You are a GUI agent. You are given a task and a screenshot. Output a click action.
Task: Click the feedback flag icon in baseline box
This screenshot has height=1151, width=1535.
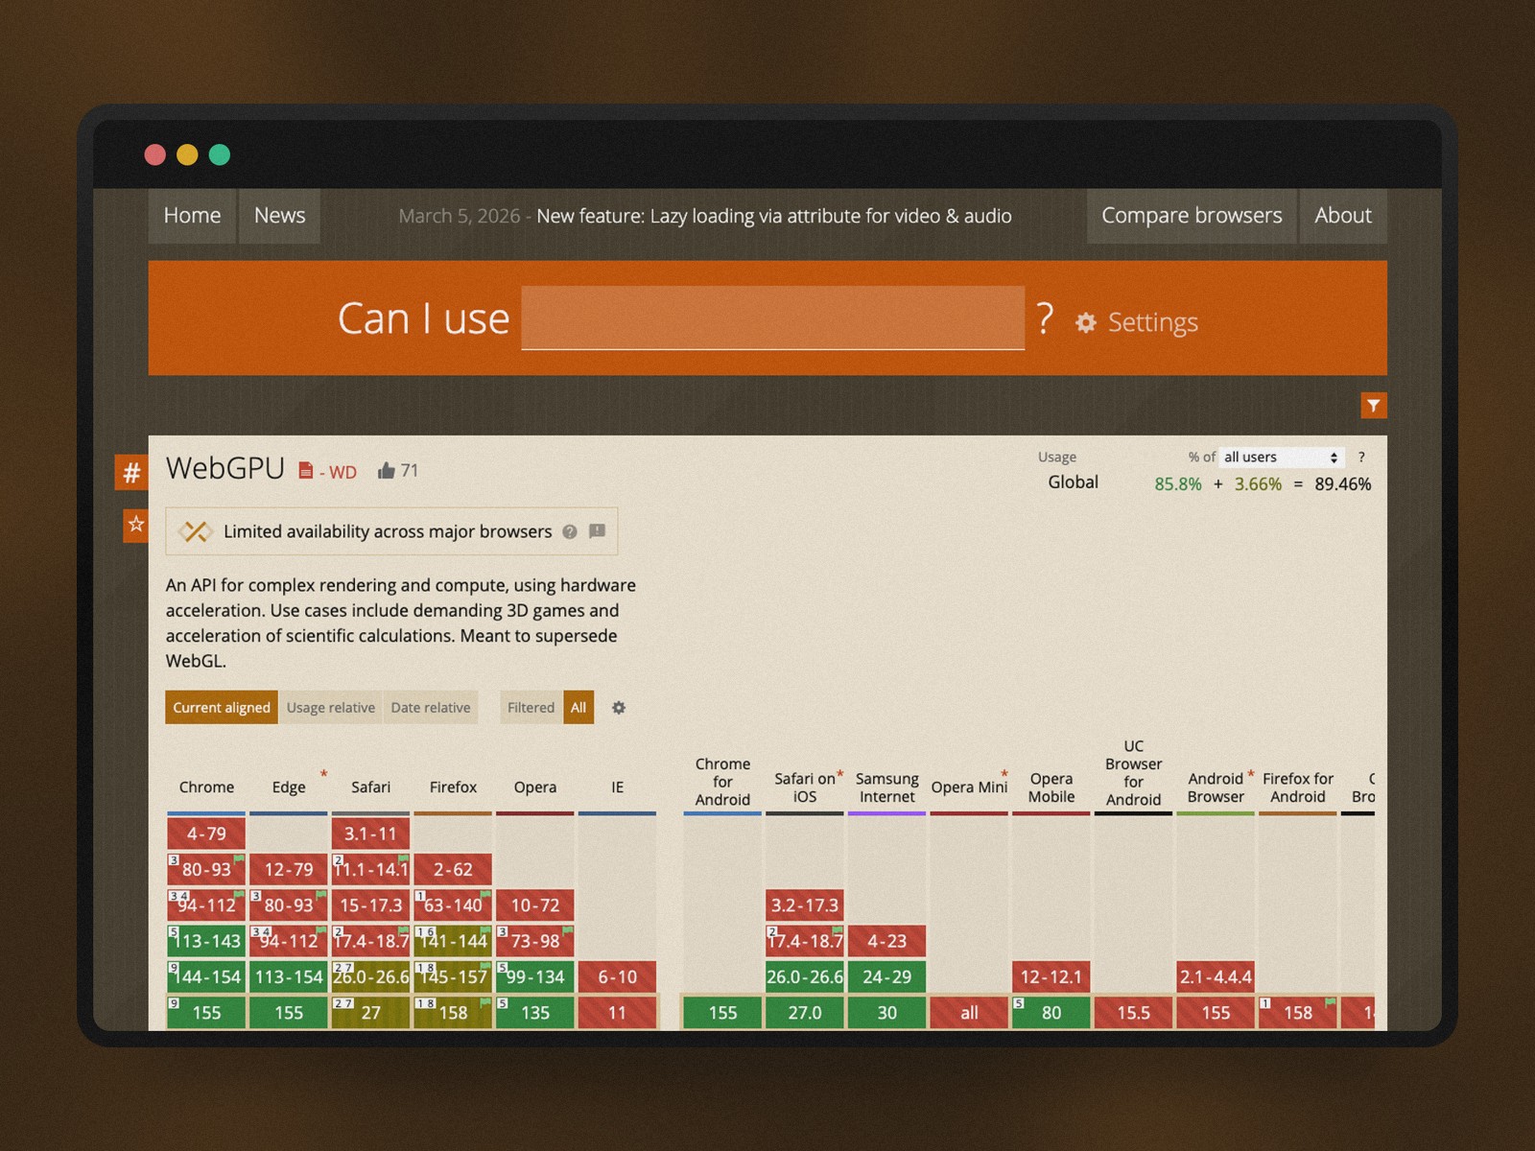(x=597, y=530)
